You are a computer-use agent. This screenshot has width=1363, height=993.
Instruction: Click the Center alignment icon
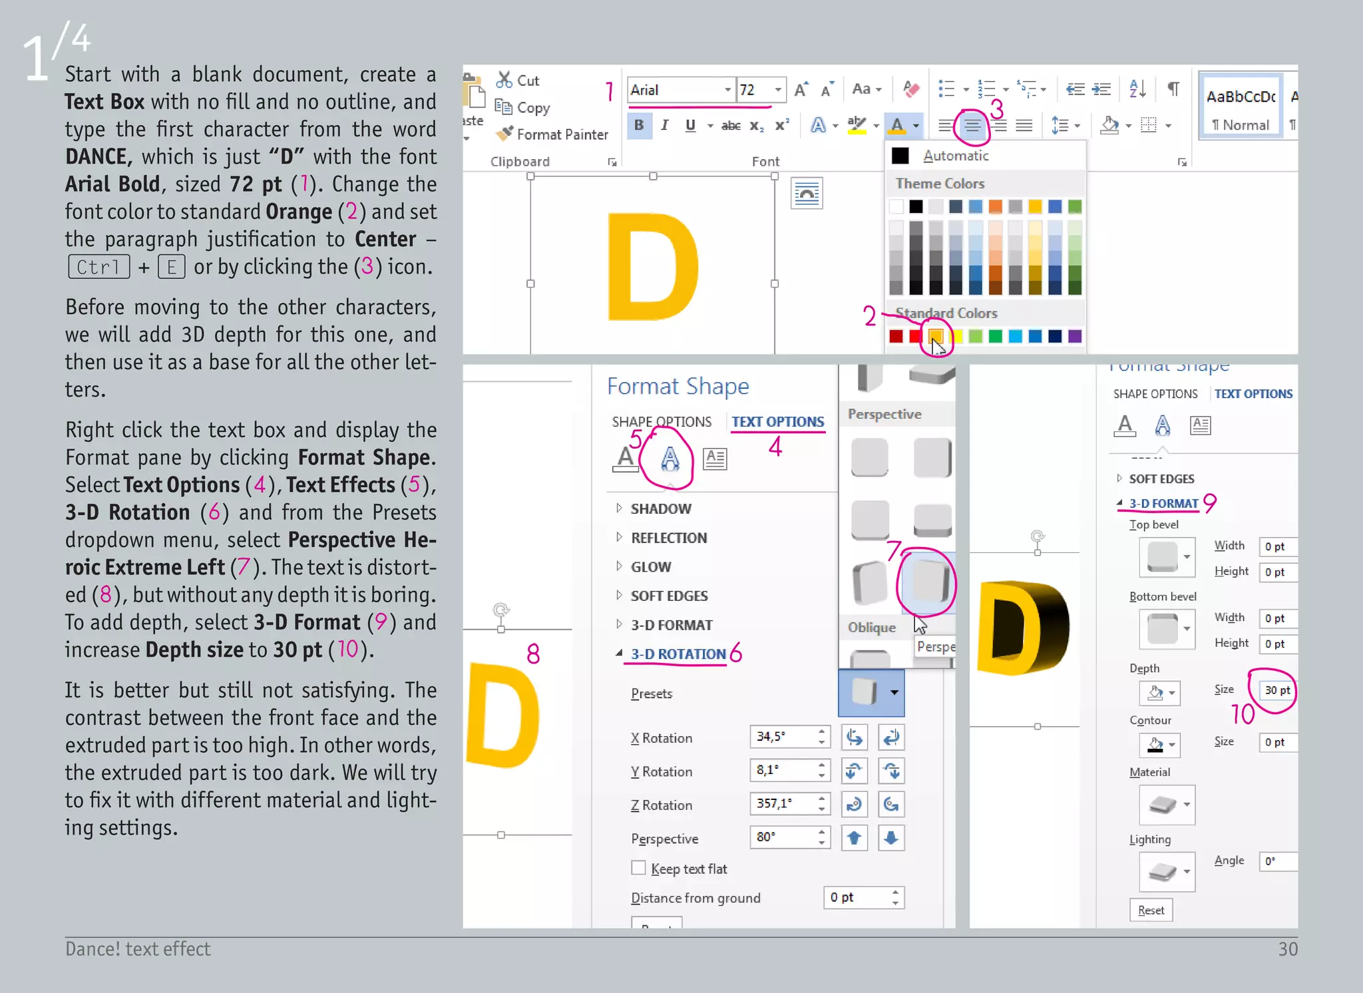click(x=972, y=126)
